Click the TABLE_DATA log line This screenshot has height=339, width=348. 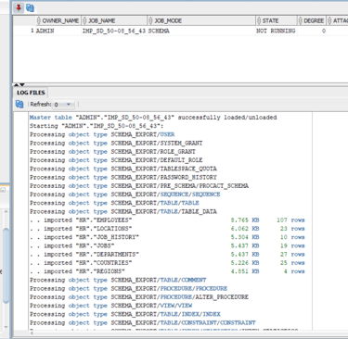click(123, 211)
